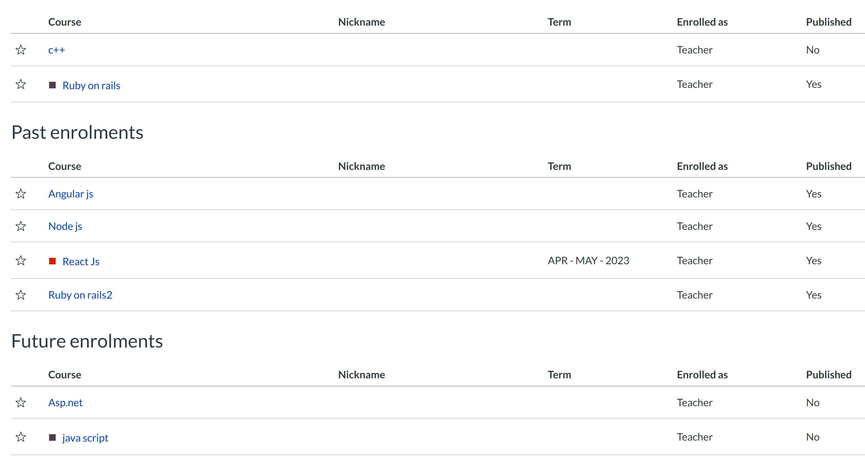The width and height of the screenshot is (865, 461).
Task: Star the React Js course
Action: (21, 261)
